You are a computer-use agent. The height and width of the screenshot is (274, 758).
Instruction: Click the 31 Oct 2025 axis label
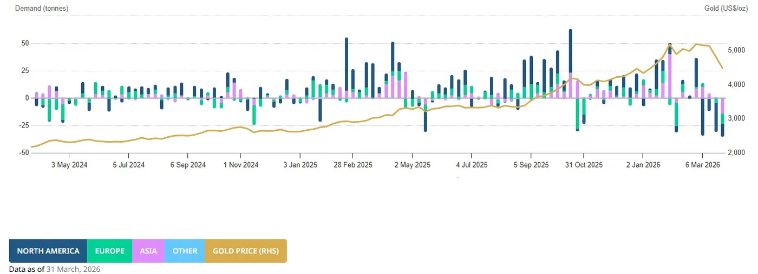coord(585,164)
